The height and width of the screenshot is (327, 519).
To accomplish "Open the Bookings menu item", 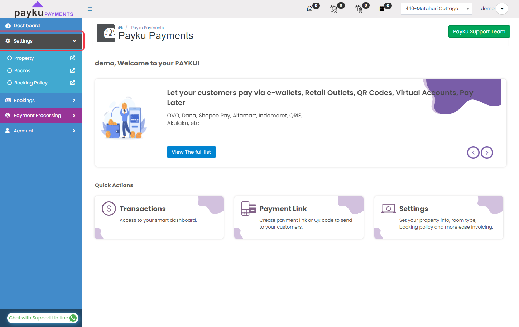I will (41, 100).
